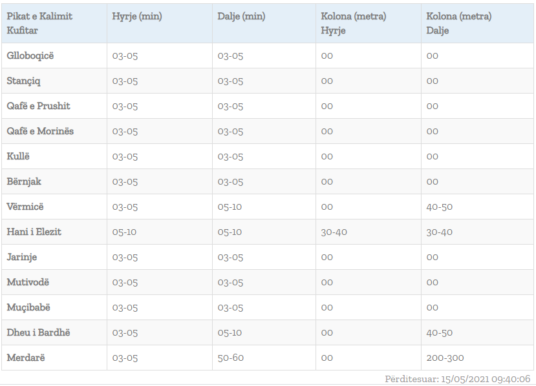Select the "Kolona (metra) Hyrje" header
536x386 pixels.
353,23
